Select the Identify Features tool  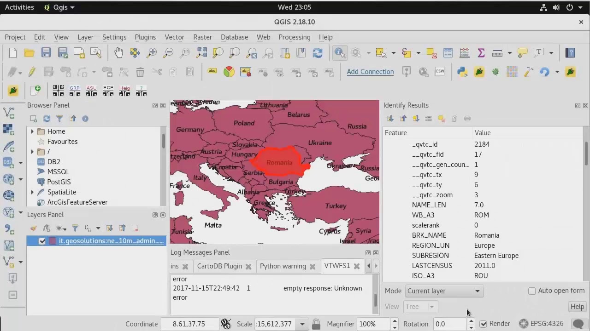pos(340,53)
